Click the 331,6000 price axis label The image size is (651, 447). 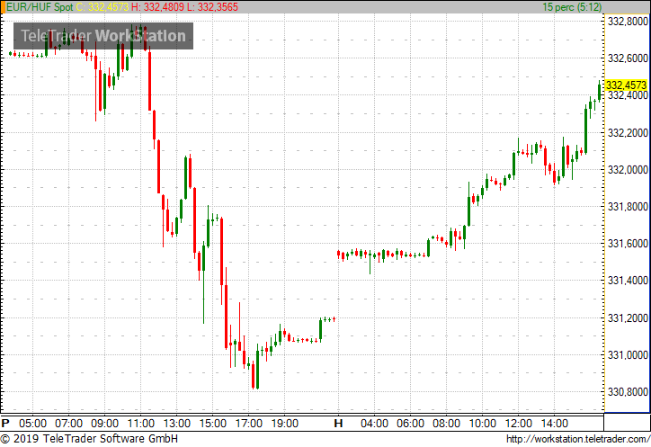click(628, 244)
